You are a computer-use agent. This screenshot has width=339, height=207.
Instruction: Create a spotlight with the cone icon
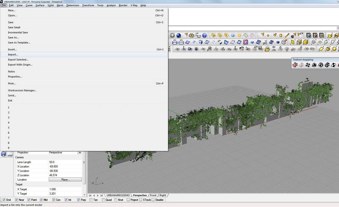click(x=262, y=35)
